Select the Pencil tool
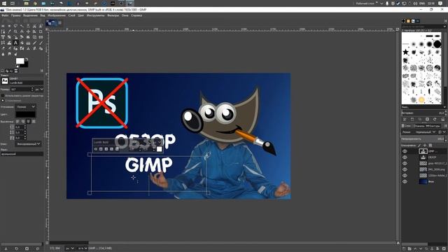This screenshot has width=448, height=252. tap(34, 43)
